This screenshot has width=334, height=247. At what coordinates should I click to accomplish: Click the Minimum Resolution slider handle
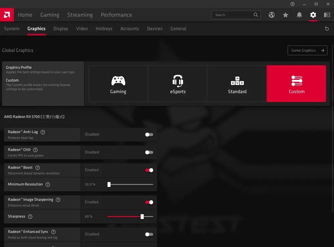coord(109,184)
